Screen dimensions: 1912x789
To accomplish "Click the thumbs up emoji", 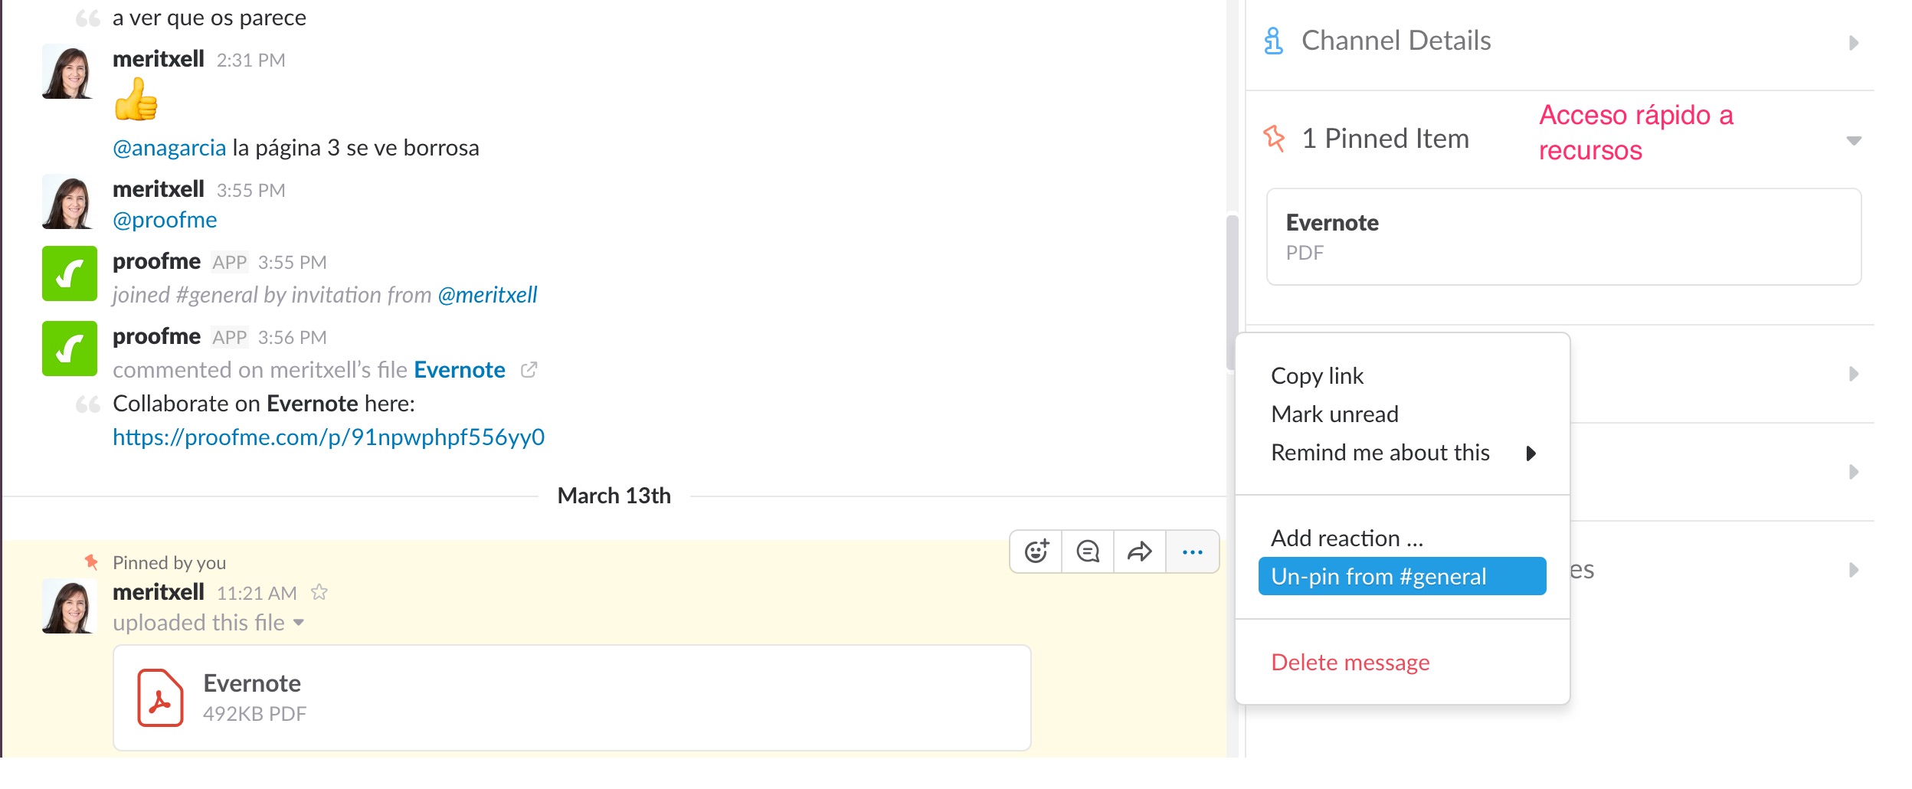I will pyautogui.click(x=136, y=100).
